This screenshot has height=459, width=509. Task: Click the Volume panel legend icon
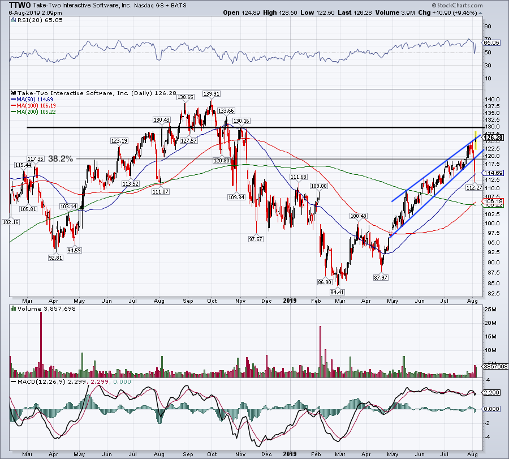[x=14, y=308]
